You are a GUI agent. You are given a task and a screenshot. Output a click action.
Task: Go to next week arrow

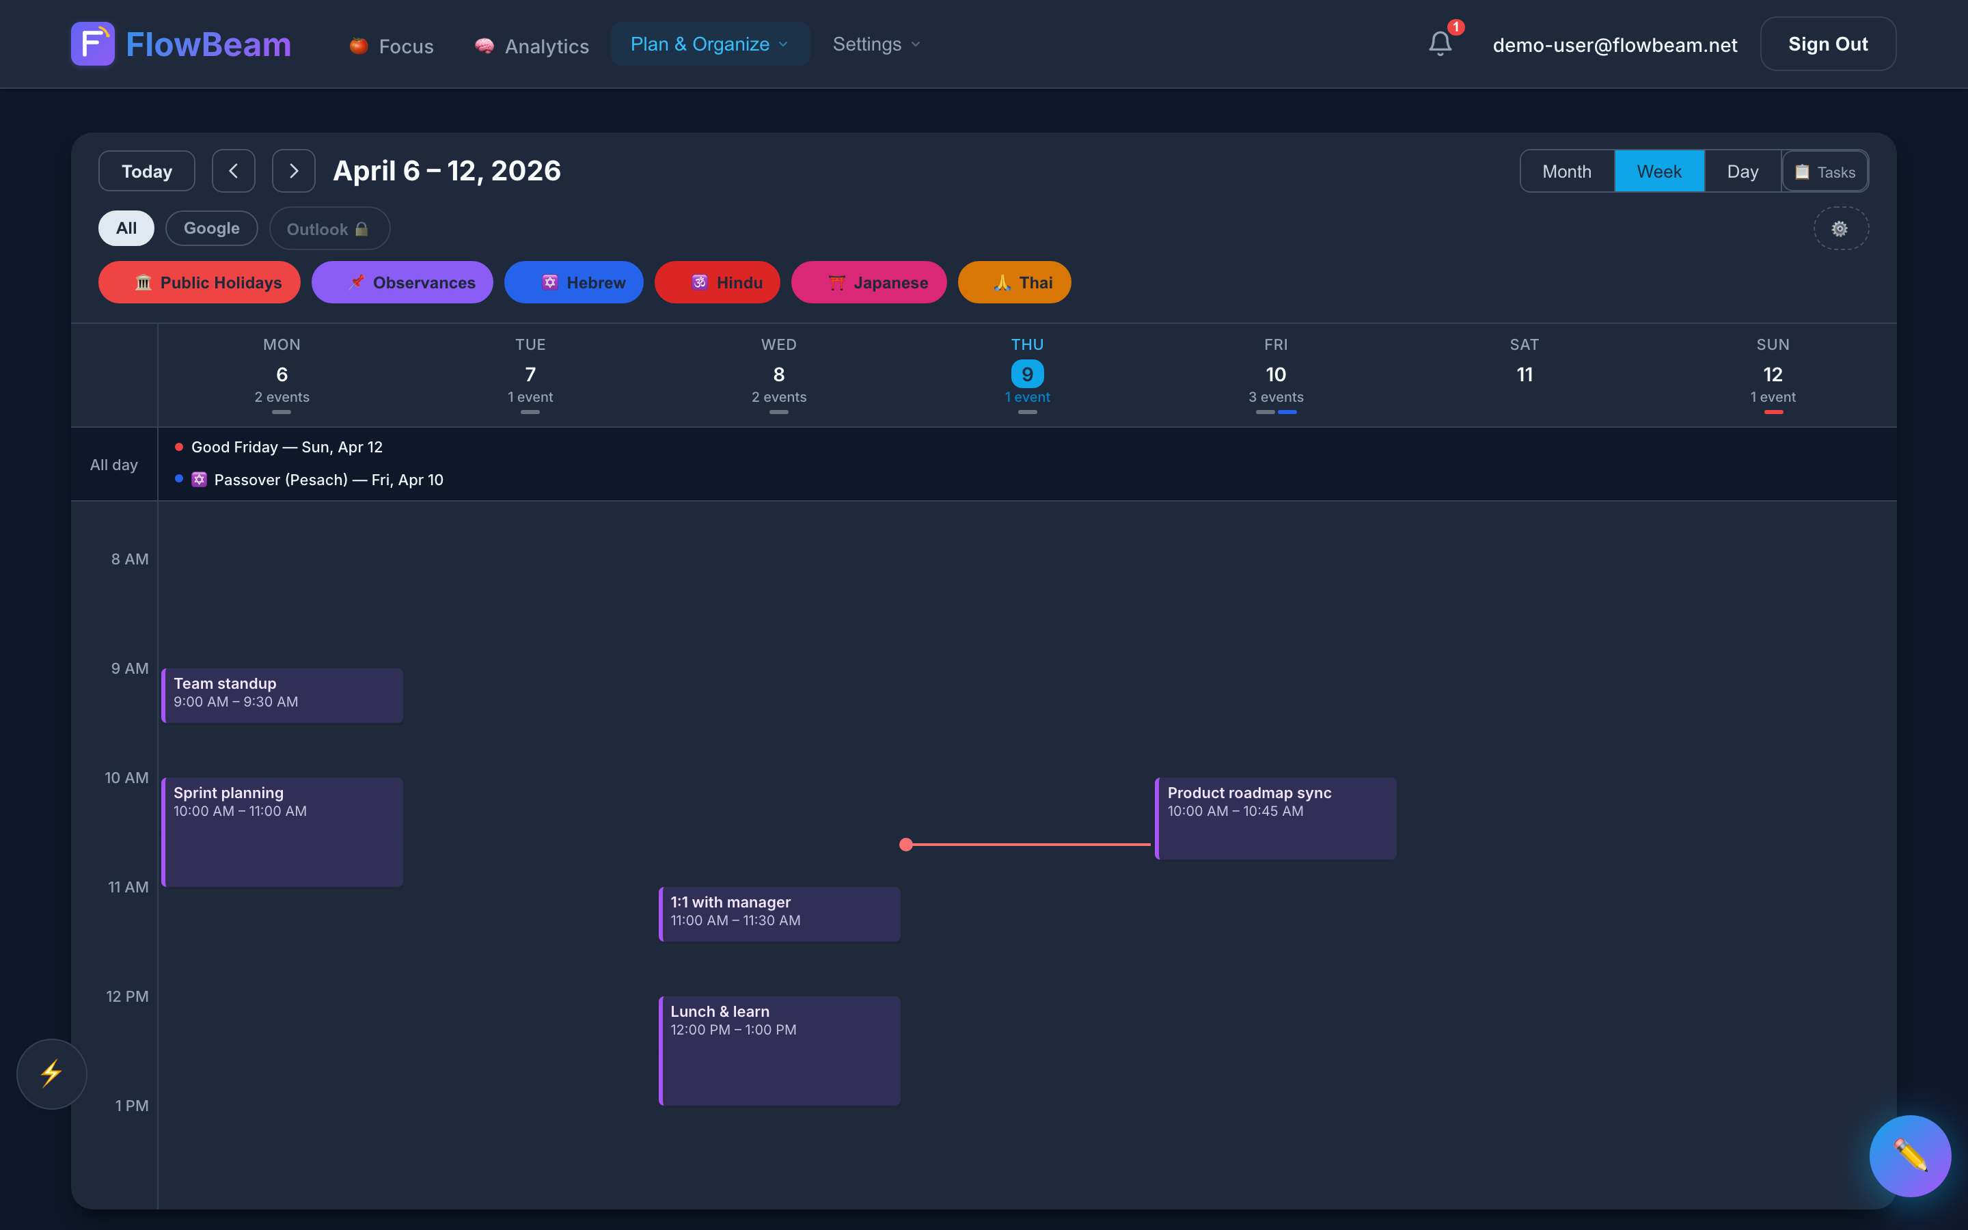coord(294,171)
